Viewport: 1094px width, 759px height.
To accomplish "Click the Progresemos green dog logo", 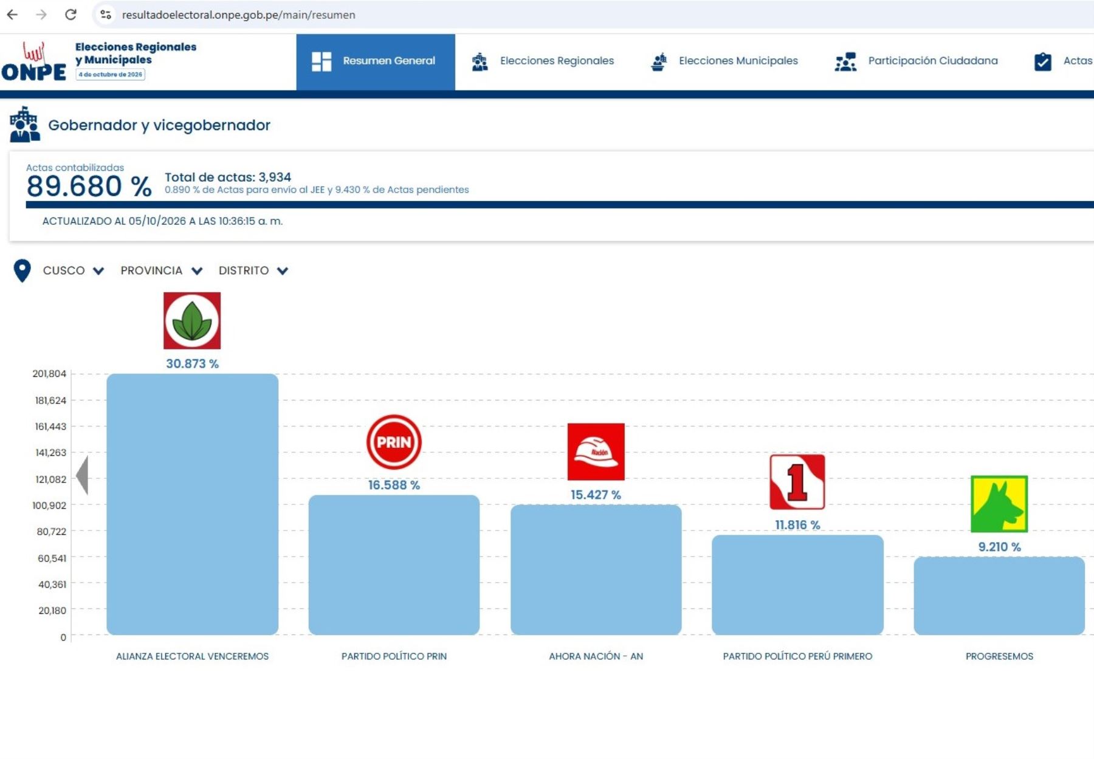I will [x=999, y=504].
